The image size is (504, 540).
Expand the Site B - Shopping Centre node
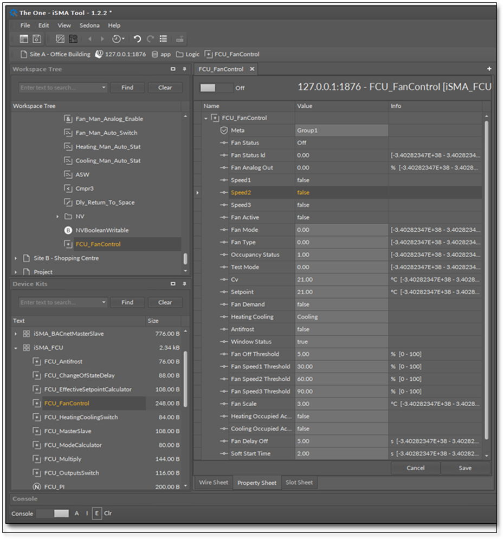point(16,258)
